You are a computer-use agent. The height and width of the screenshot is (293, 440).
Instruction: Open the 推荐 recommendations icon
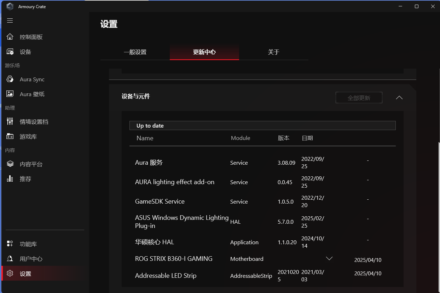tap(10, 179)
